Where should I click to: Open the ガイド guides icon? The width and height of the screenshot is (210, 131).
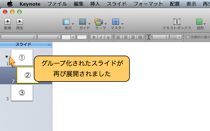83,22
